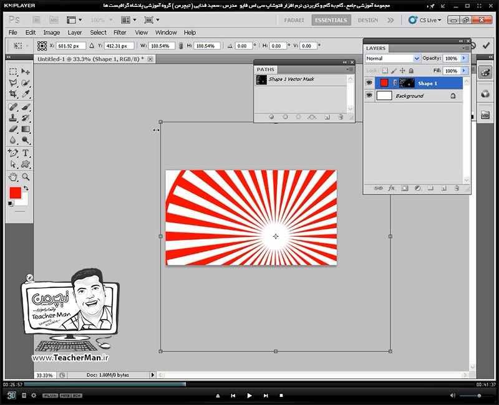Select the Healing Brush tool

point(13,107)
